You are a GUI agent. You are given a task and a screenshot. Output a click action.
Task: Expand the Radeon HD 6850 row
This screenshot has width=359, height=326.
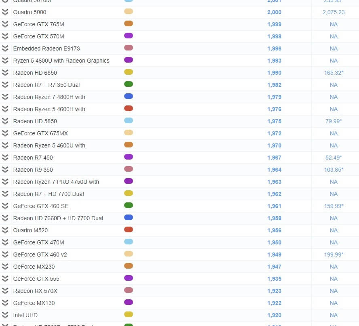5,73
